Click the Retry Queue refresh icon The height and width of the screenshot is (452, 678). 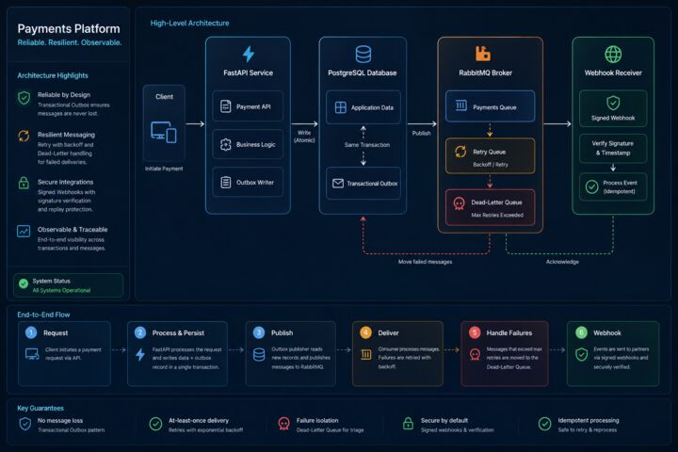(460, 152)
